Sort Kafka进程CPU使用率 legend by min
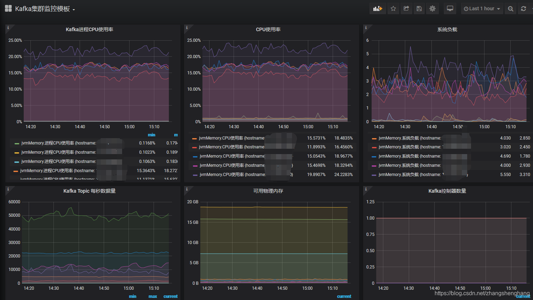Screen dimensions: 533x300 pos(151,135)
